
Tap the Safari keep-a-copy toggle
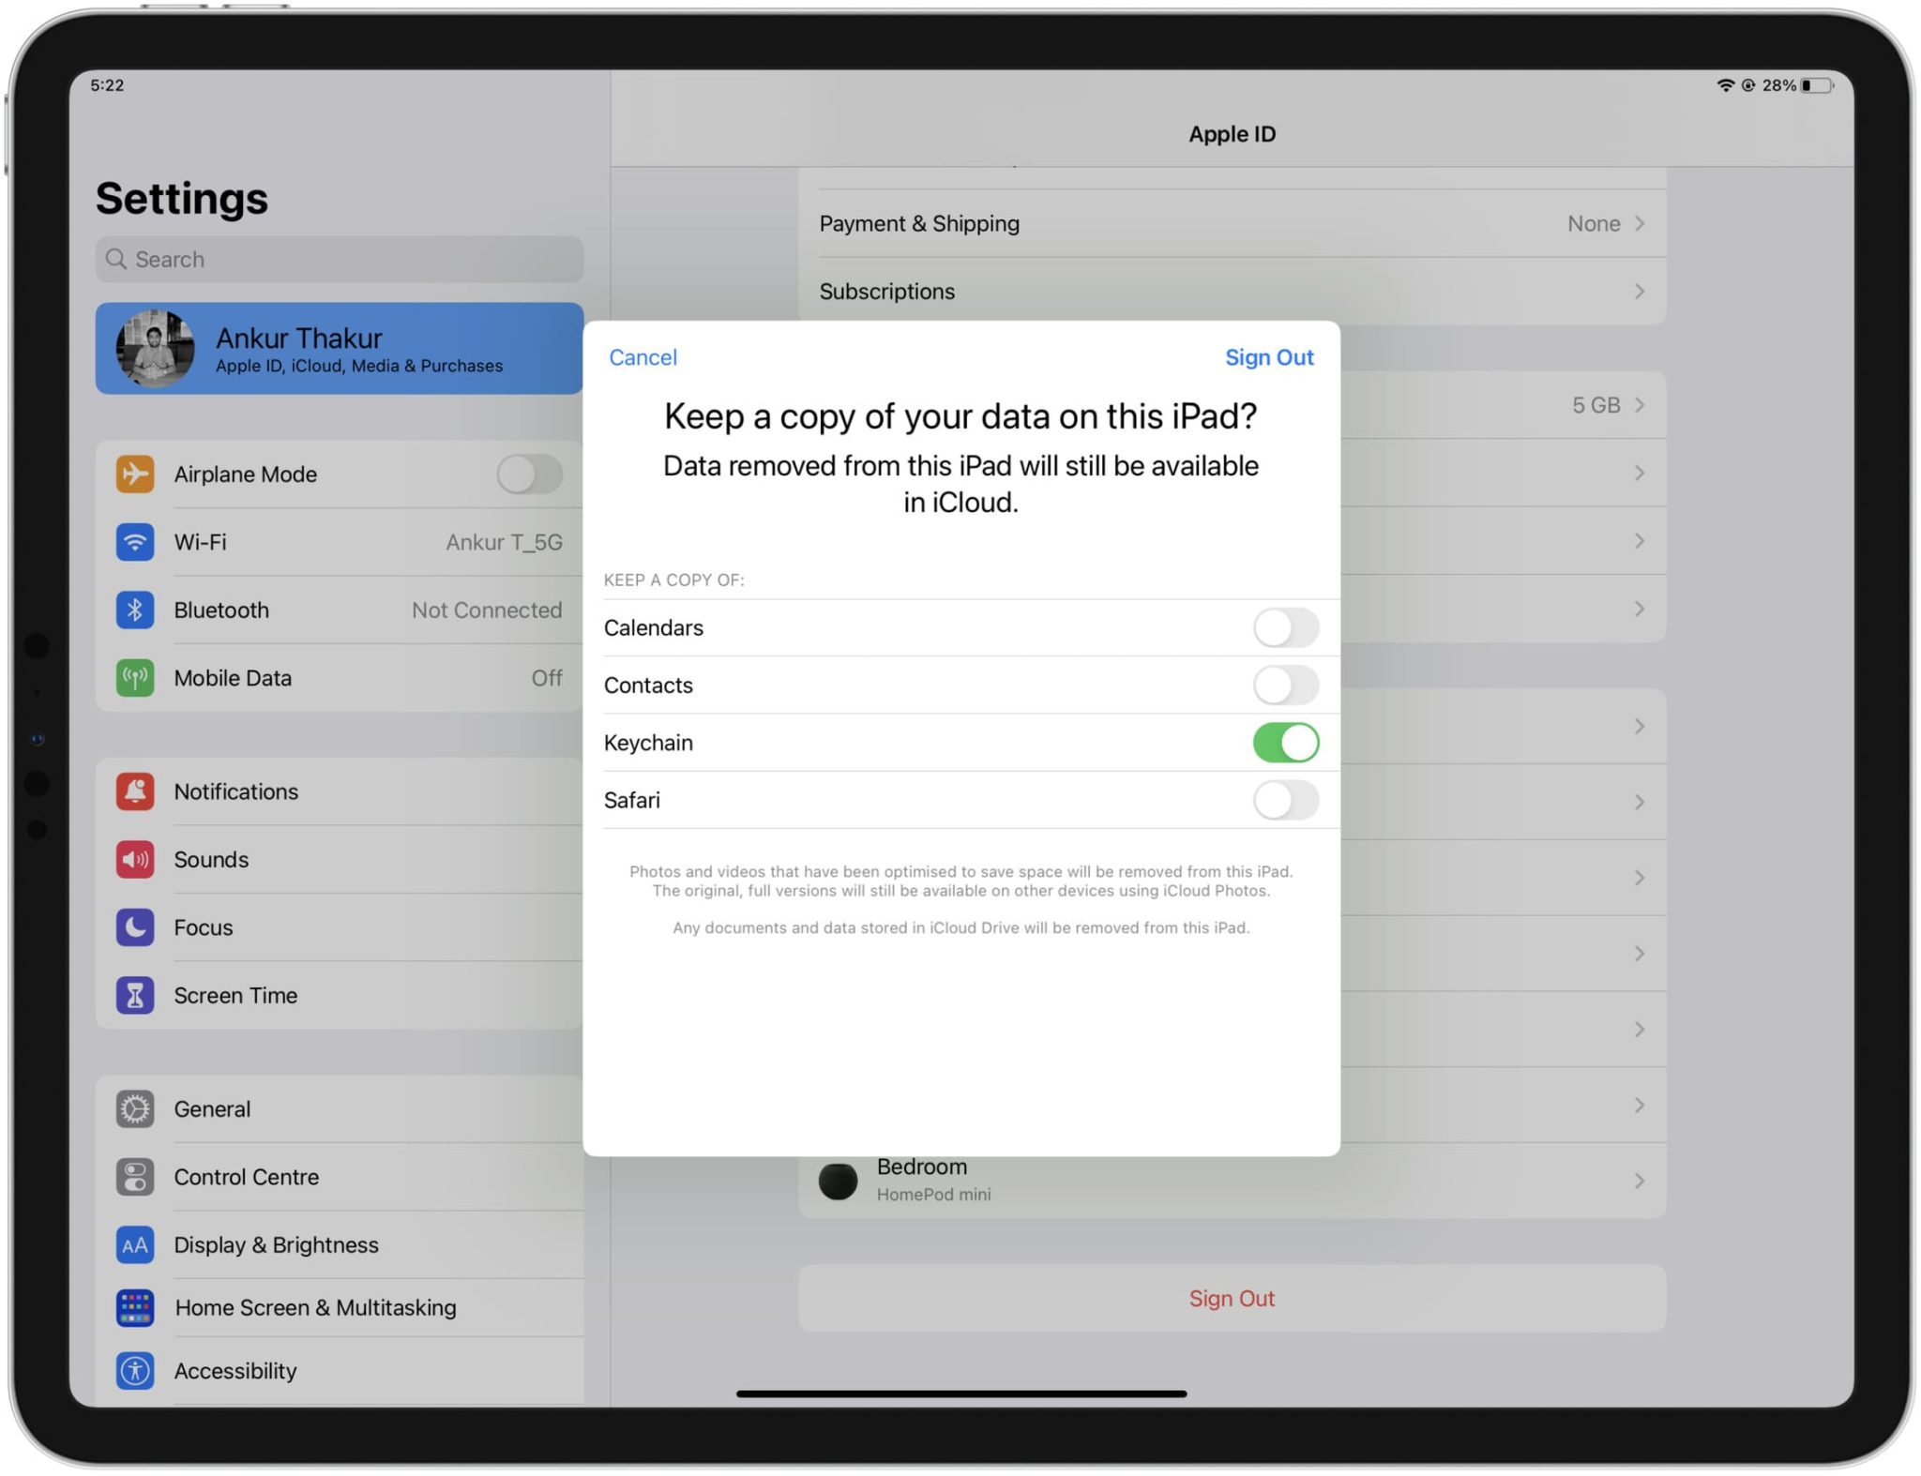(x=1285, y=800)
